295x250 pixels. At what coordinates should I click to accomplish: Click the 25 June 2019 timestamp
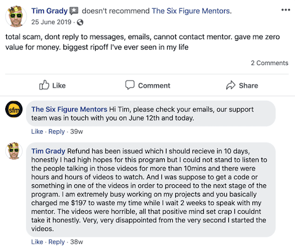pos(51,22)
